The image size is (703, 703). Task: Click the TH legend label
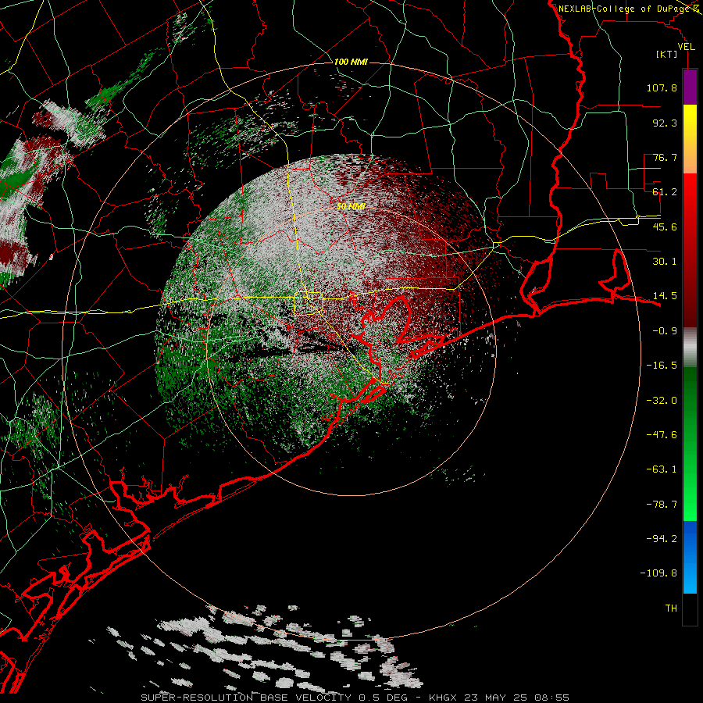pos(671,608)
